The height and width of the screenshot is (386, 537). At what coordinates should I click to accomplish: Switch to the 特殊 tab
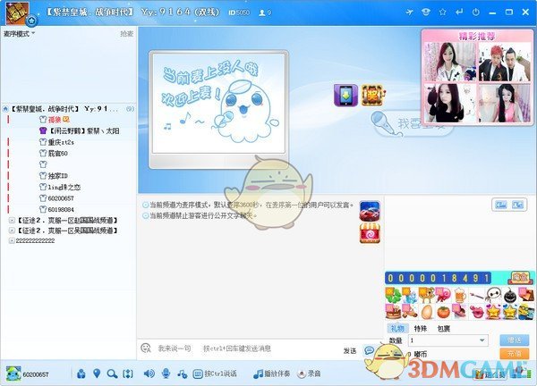pyautogui.click(x=421, y=329)
